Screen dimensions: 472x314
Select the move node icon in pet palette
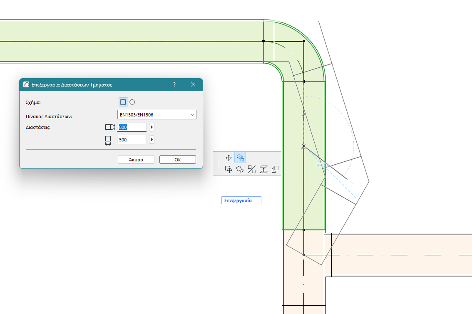[x=229, y=158]
